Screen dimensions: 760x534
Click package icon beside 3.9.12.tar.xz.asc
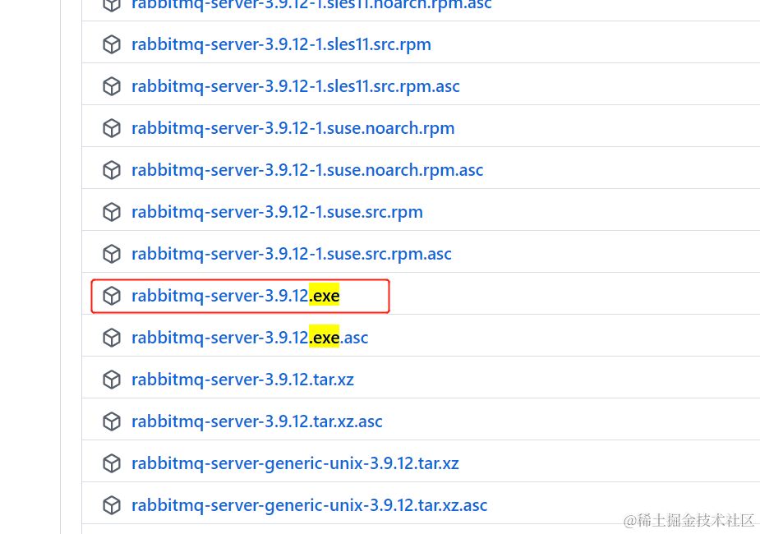(112, 421)
